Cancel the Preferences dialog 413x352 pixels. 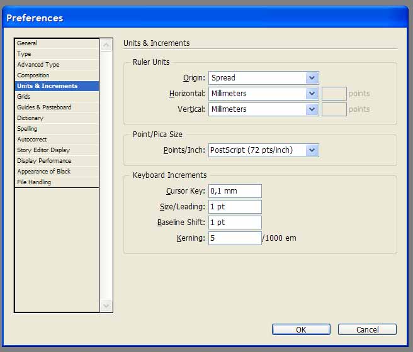coord(367,329)
